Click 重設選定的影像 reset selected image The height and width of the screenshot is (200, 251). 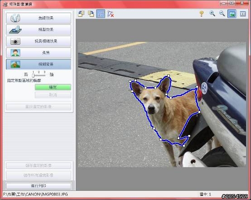click(x=39, y=107)
